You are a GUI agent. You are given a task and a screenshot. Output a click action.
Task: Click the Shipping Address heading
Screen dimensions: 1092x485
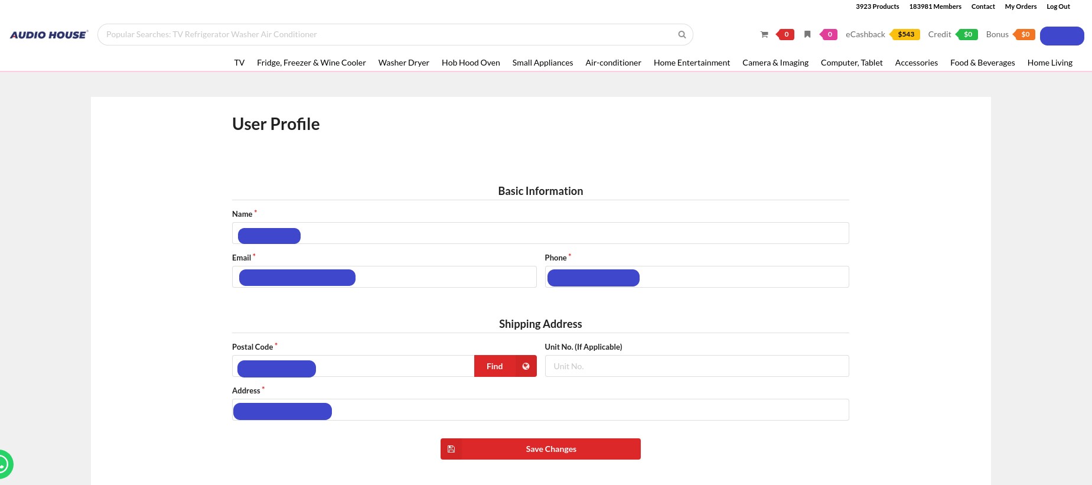(x=540, y=324)
